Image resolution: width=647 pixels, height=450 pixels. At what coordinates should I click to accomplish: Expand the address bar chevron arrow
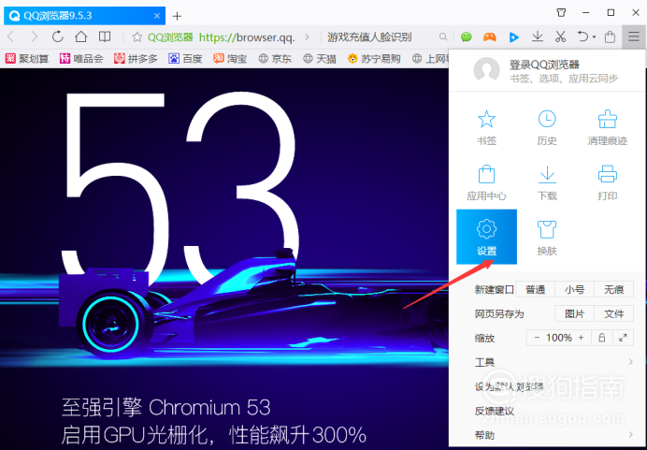pos(307,37)
